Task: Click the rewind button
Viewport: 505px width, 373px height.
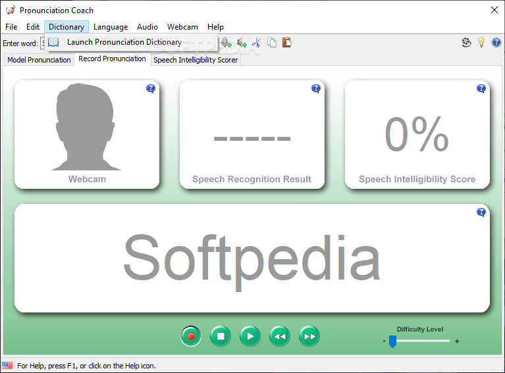Action: point(280,336)
